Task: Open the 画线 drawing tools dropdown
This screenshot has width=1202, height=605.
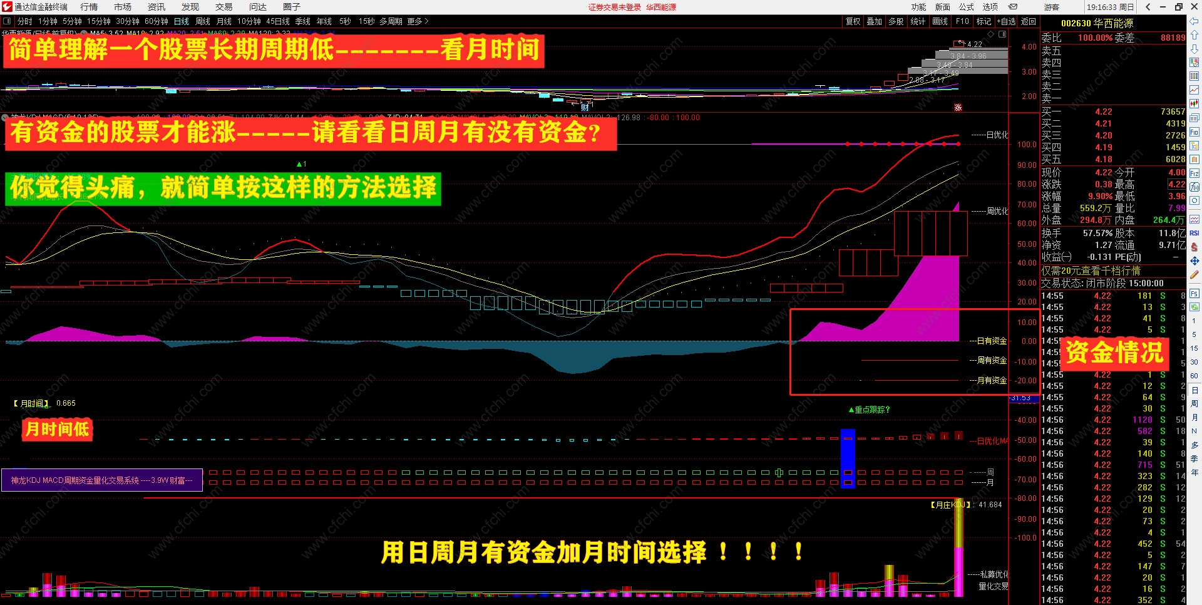Action: 940,21
